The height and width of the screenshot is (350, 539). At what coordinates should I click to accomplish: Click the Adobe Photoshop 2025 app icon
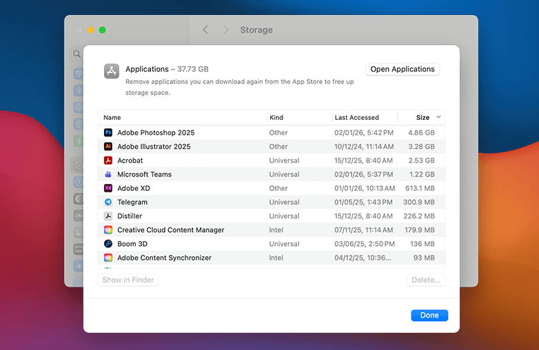pos(108,132)
